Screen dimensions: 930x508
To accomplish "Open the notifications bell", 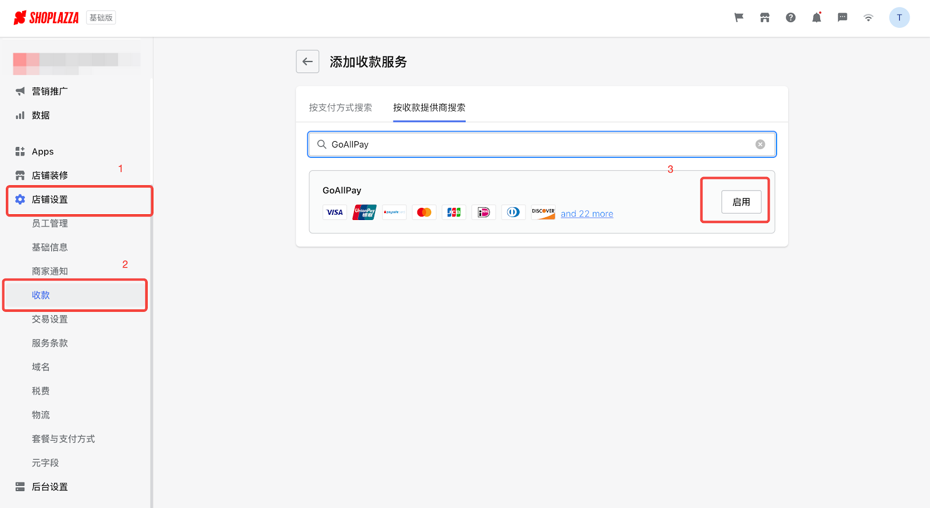I will coord(817,17).
